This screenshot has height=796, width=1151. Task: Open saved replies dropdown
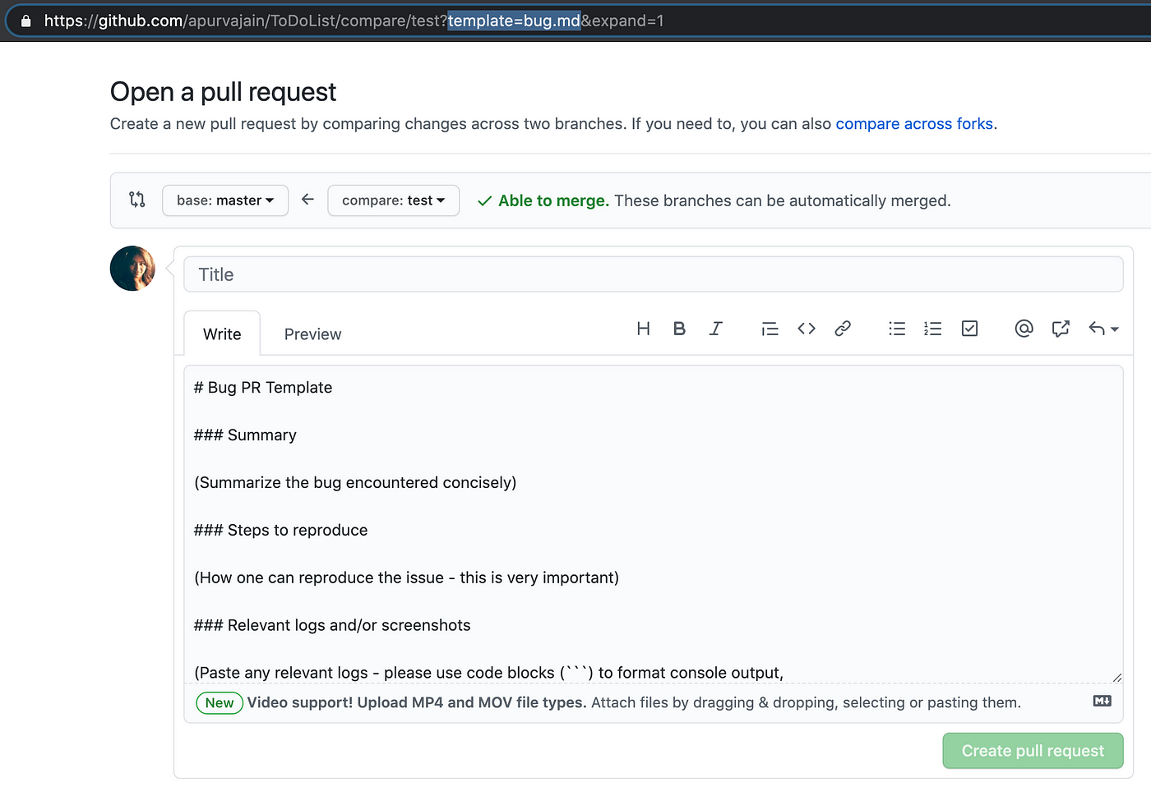click(x=1103, y=329)
